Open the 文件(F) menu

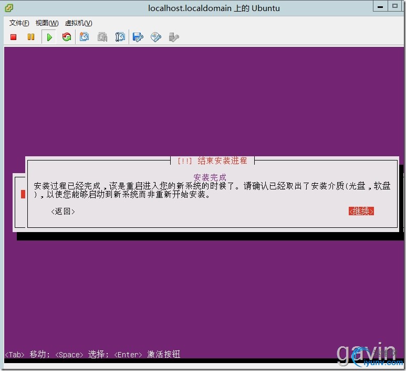(x=19, y=23)
